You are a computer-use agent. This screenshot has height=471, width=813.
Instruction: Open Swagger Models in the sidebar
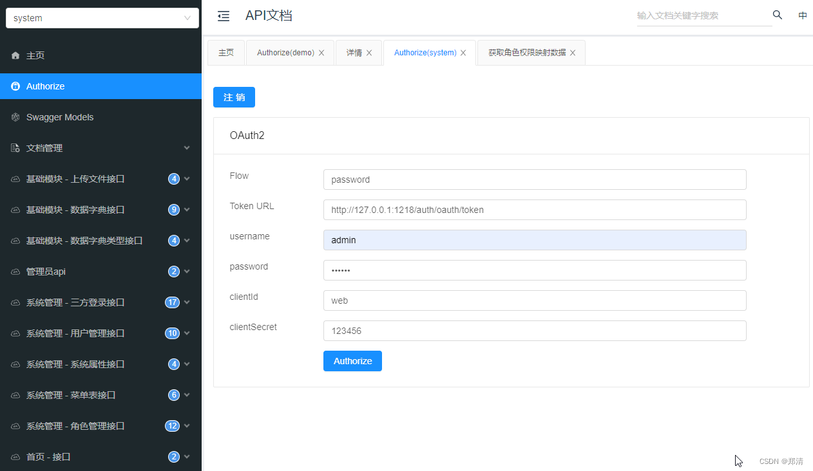click(x=100, y=117)
